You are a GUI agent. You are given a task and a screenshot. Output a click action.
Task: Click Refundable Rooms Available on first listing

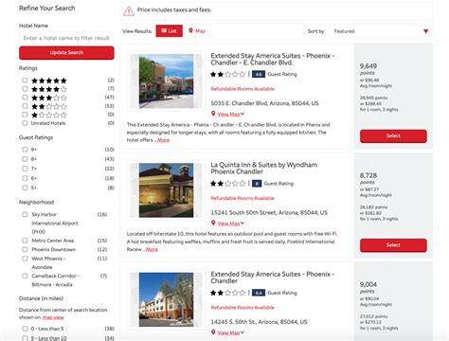pyautogui.click(x=242, y=89)
